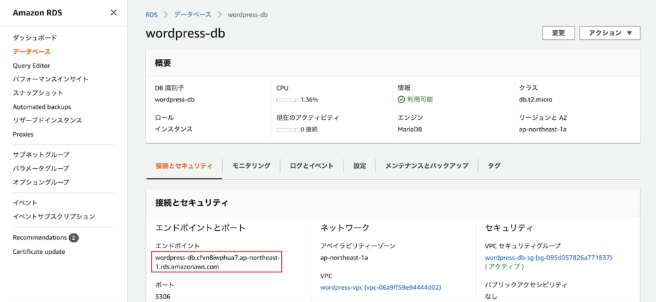Screen dimensions: 656x302
Task: Open ダッシュボード in the sidebar
Action: (35, 38)
